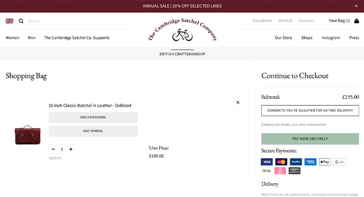Viewport: 364px width, 197px height.
Task: Select the Unit Price £195.00 value
Action: [156, 156]
